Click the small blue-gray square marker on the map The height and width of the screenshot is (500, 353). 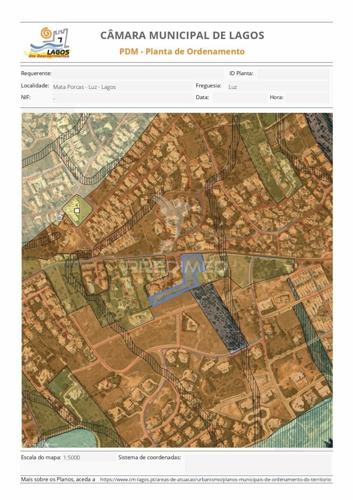[59, 218]
